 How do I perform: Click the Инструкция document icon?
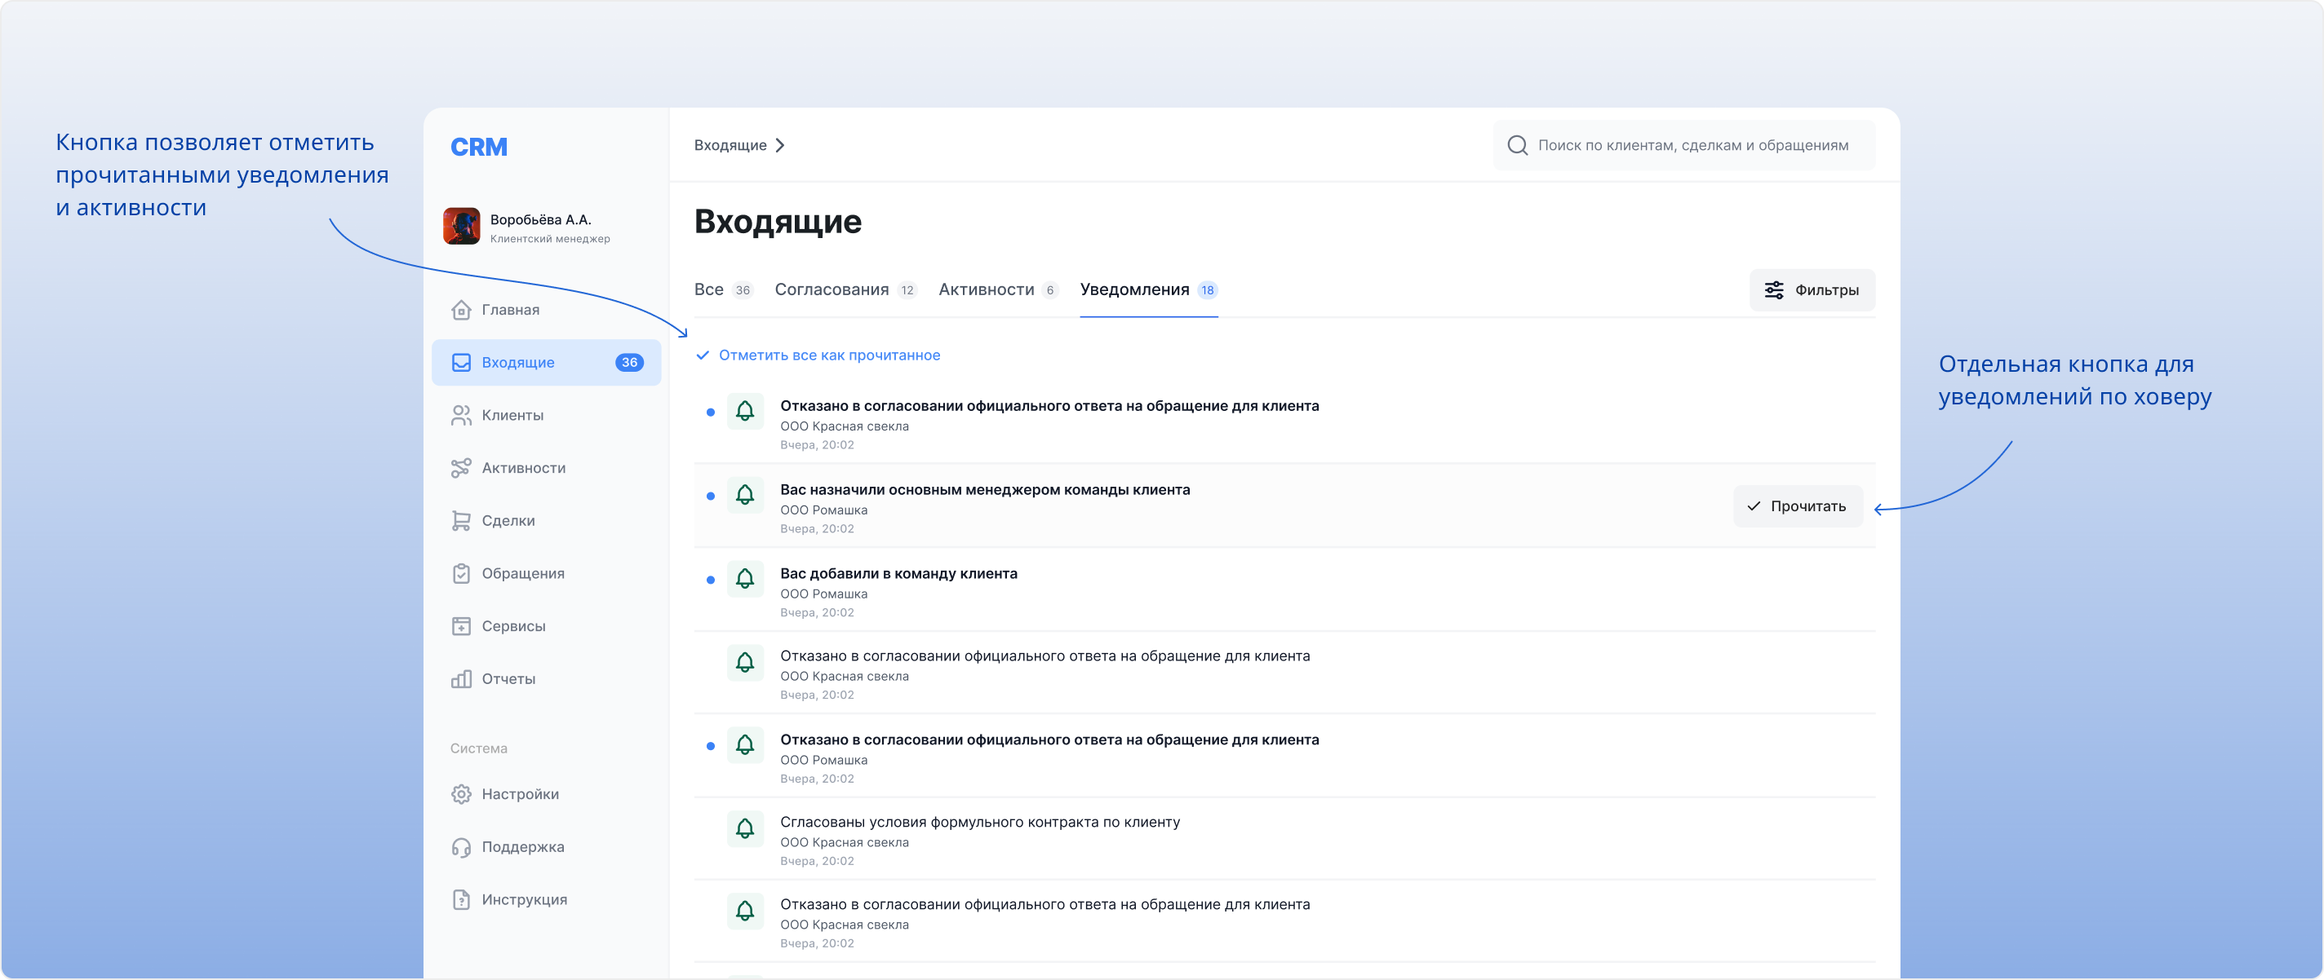(461, 900)
